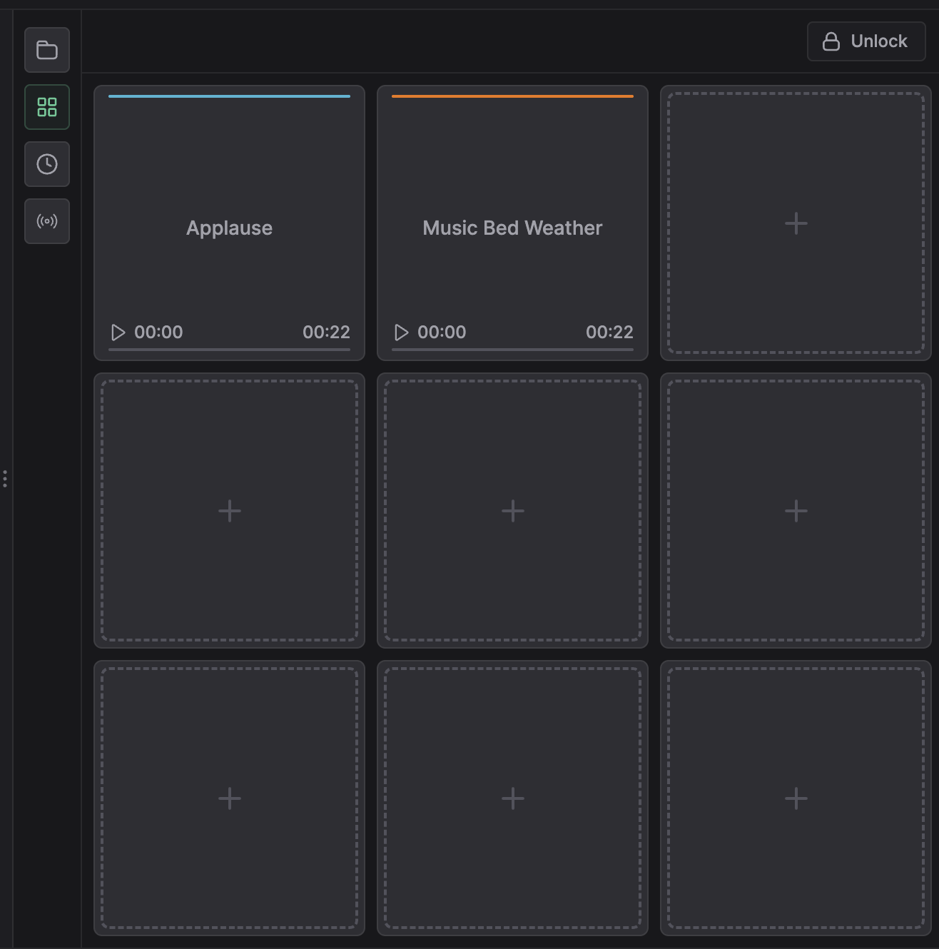Image resolution: width=939 pixels, height=949 pixels.
Task: Open the clock history panel icon
Action: 47,164
